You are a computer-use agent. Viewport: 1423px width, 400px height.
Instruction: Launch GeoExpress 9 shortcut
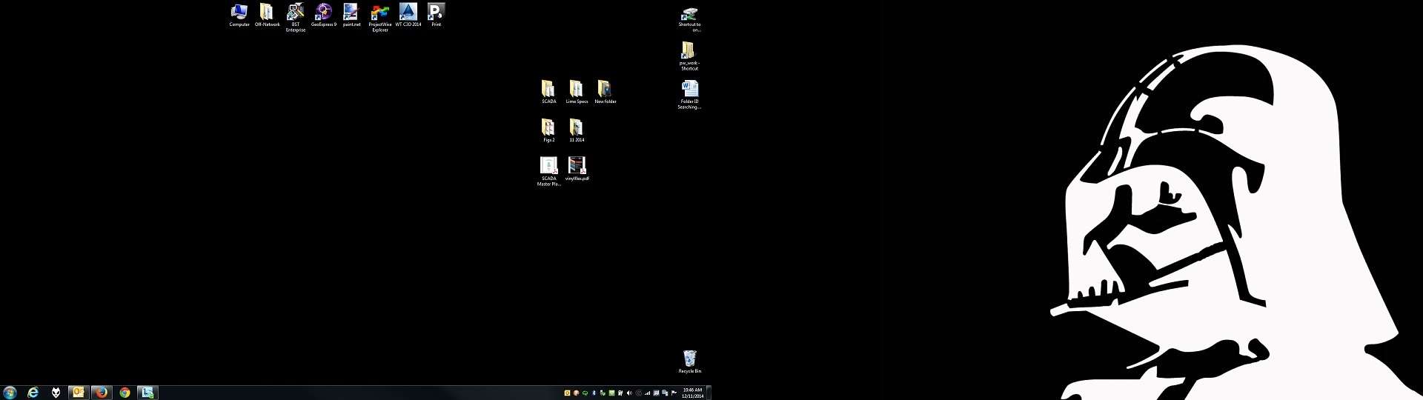pyautogui.click(x=323, y=15)
